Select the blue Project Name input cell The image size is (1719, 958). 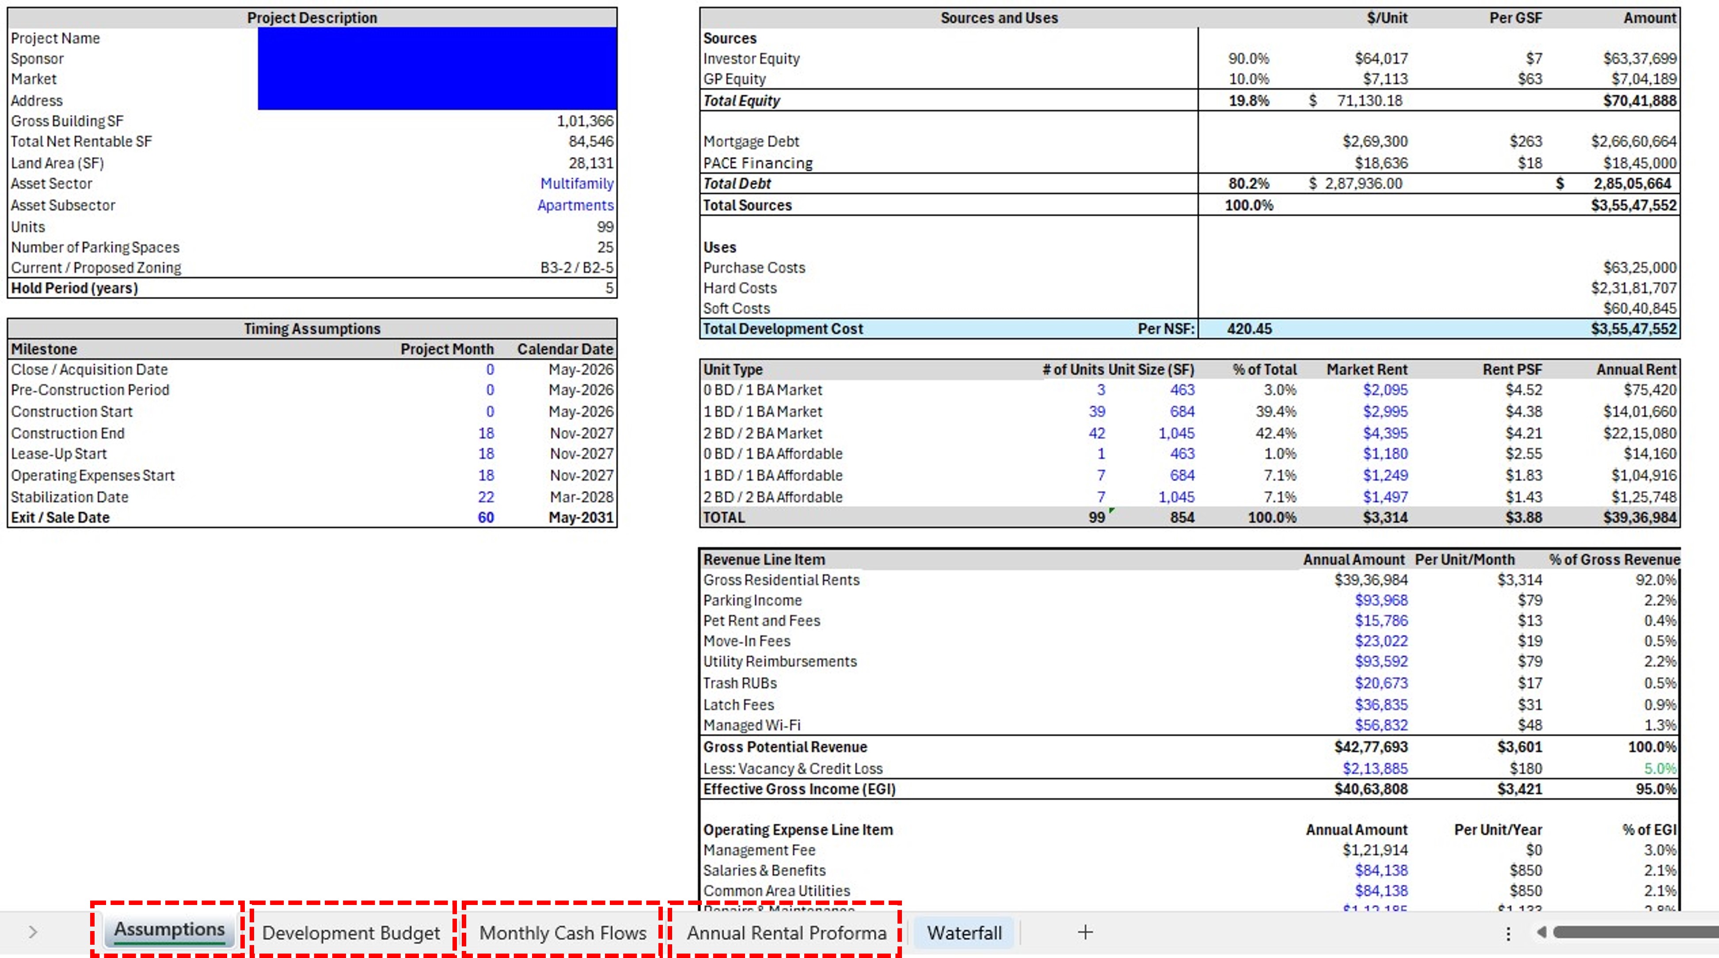tap(437, 38)
